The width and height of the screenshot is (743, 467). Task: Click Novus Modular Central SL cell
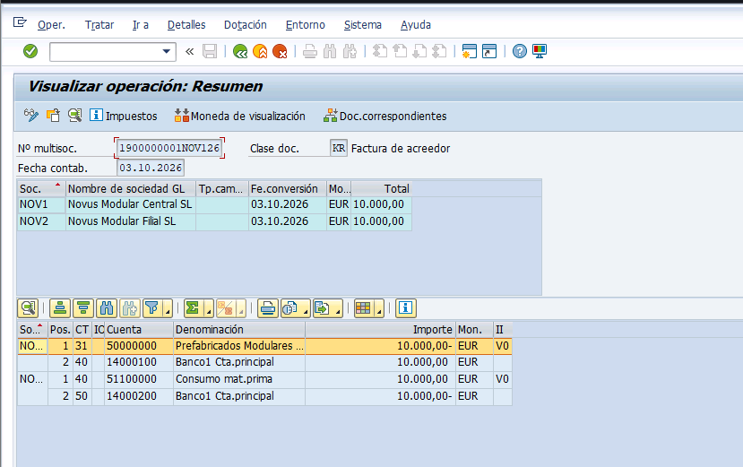(x=131, y=204)
